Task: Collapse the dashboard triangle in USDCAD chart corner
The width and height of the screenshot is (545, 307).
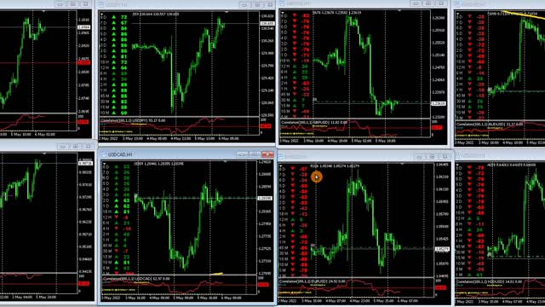Action: (x=104, y=163)
